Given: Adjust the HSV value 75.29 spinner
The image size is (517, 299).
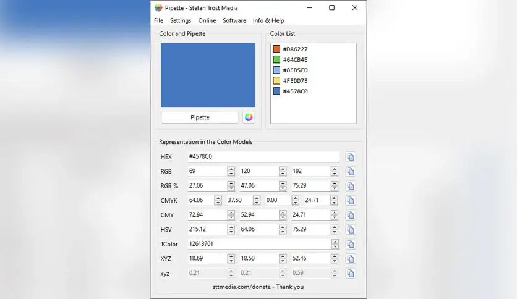Looking at the screenshot, I should pos(335,230).
